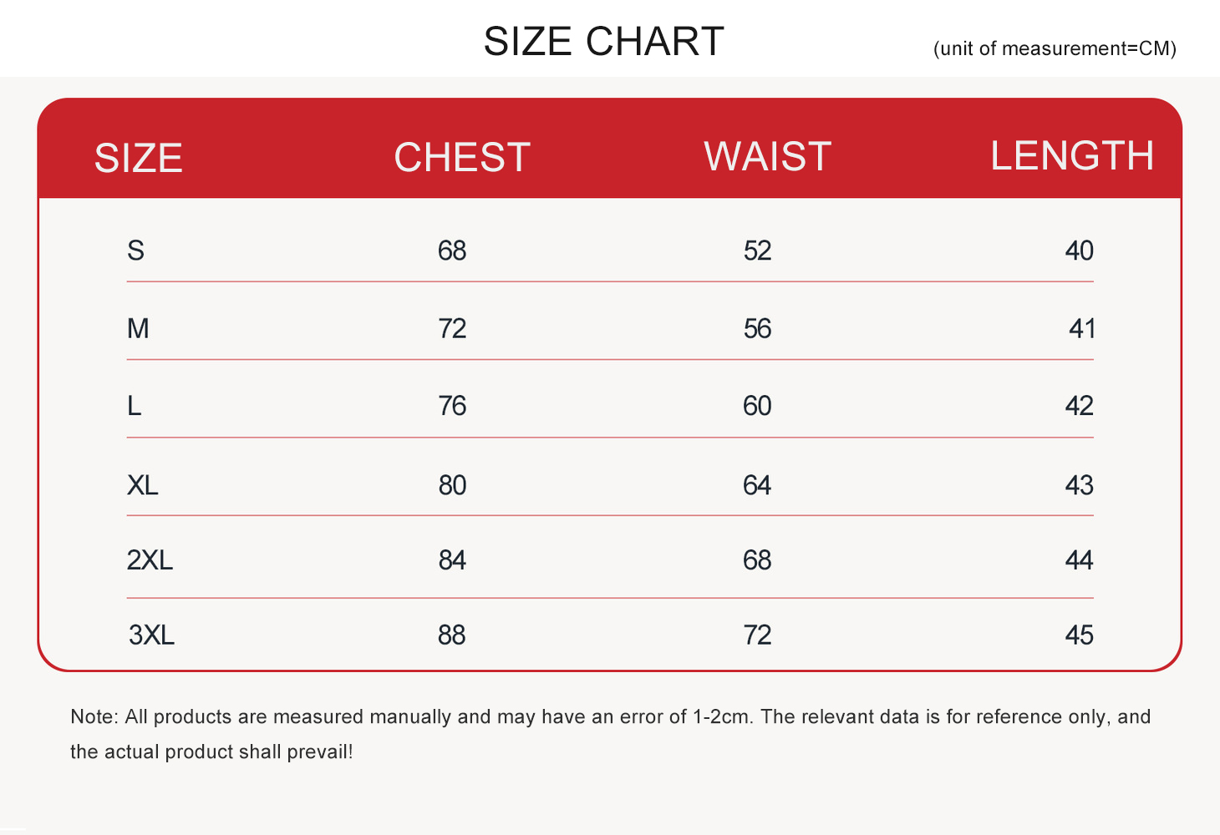Click the 2XL size row label

pos(150,559)
